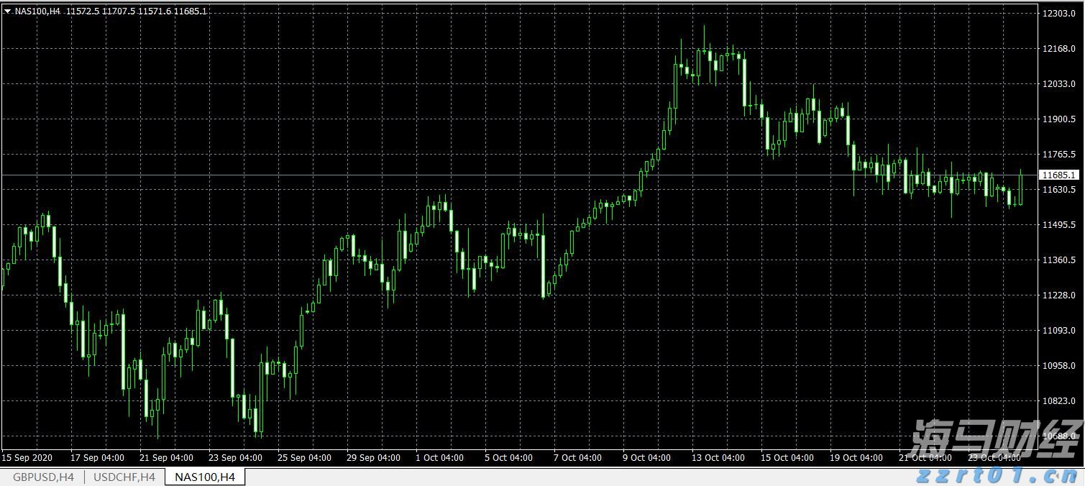Screen dimensions: 1085x486
Task: Click the OHLC values in the chart header
Action: coord(137,12)
